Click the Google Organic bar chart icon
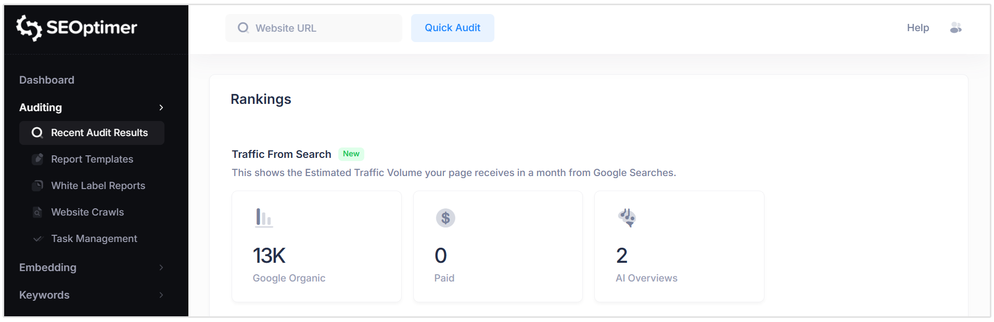994x322 pixels. (264, 218)
